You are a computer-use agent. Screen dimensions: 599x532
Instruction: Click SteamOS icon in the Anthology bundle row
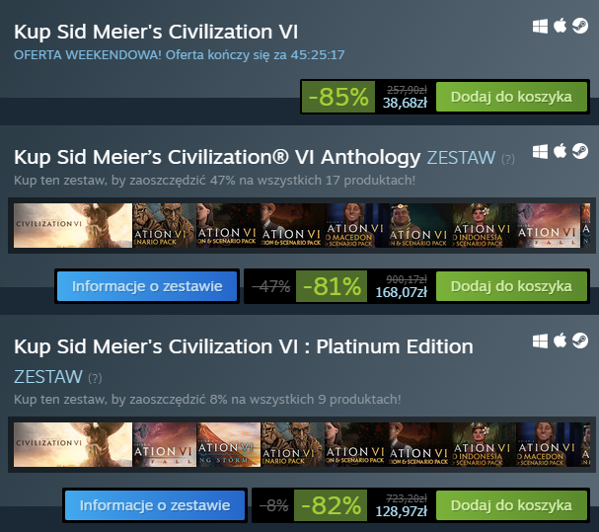pos(579,151)
